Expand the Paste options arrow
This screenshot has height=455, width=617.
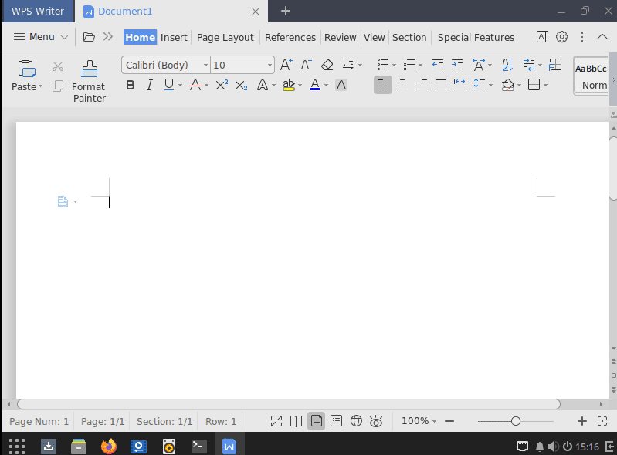40,86
